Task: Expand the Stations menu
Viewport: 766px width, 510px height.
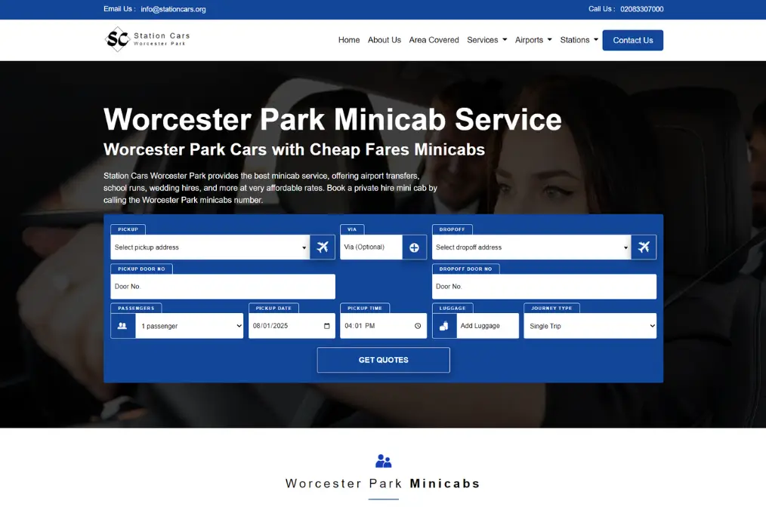Action: click(579, 40)
